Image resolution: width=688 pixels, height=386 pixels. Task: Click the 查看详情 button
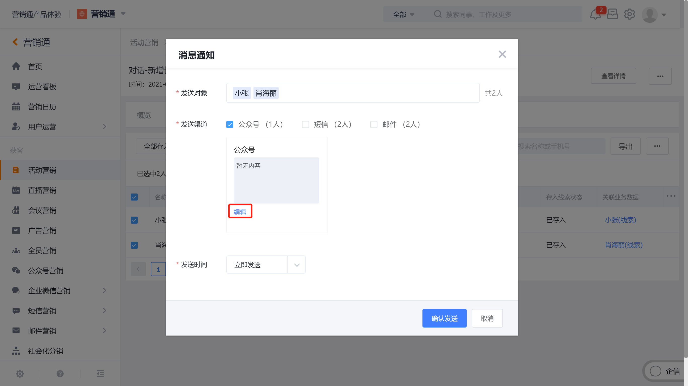[x=614, y=76]
